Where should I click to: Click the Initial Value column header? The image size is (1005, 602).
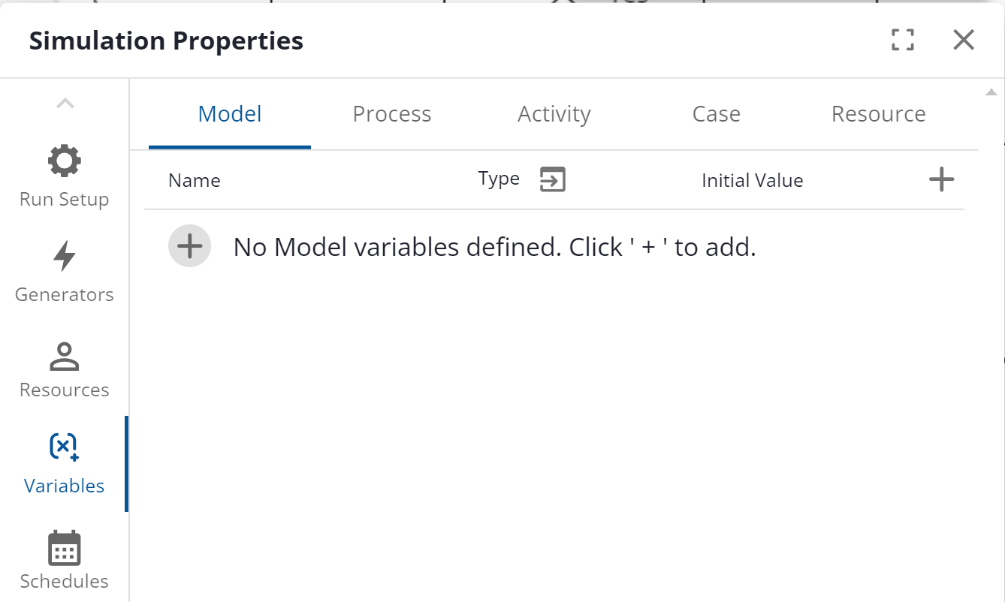(752, 181)
